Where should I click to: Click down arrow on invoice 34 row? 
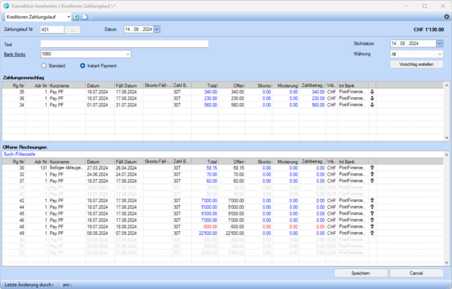click(x=372, y=105)
